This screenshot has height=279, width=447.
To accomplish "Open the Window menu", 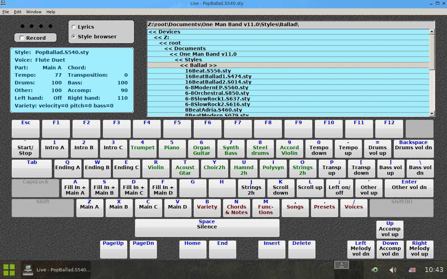I will click(x=34, y=12).
